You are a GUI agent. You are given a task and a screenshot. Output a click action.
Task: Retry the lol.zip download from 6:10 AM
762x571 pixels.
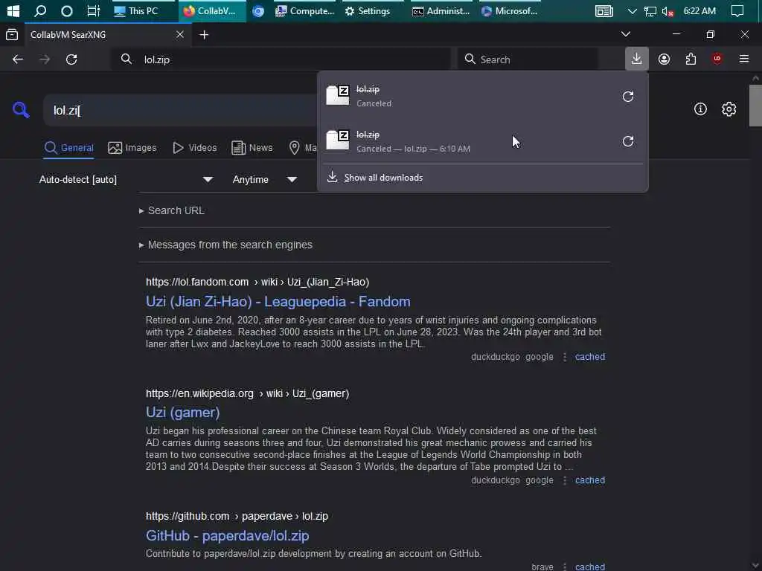[628, 141]
